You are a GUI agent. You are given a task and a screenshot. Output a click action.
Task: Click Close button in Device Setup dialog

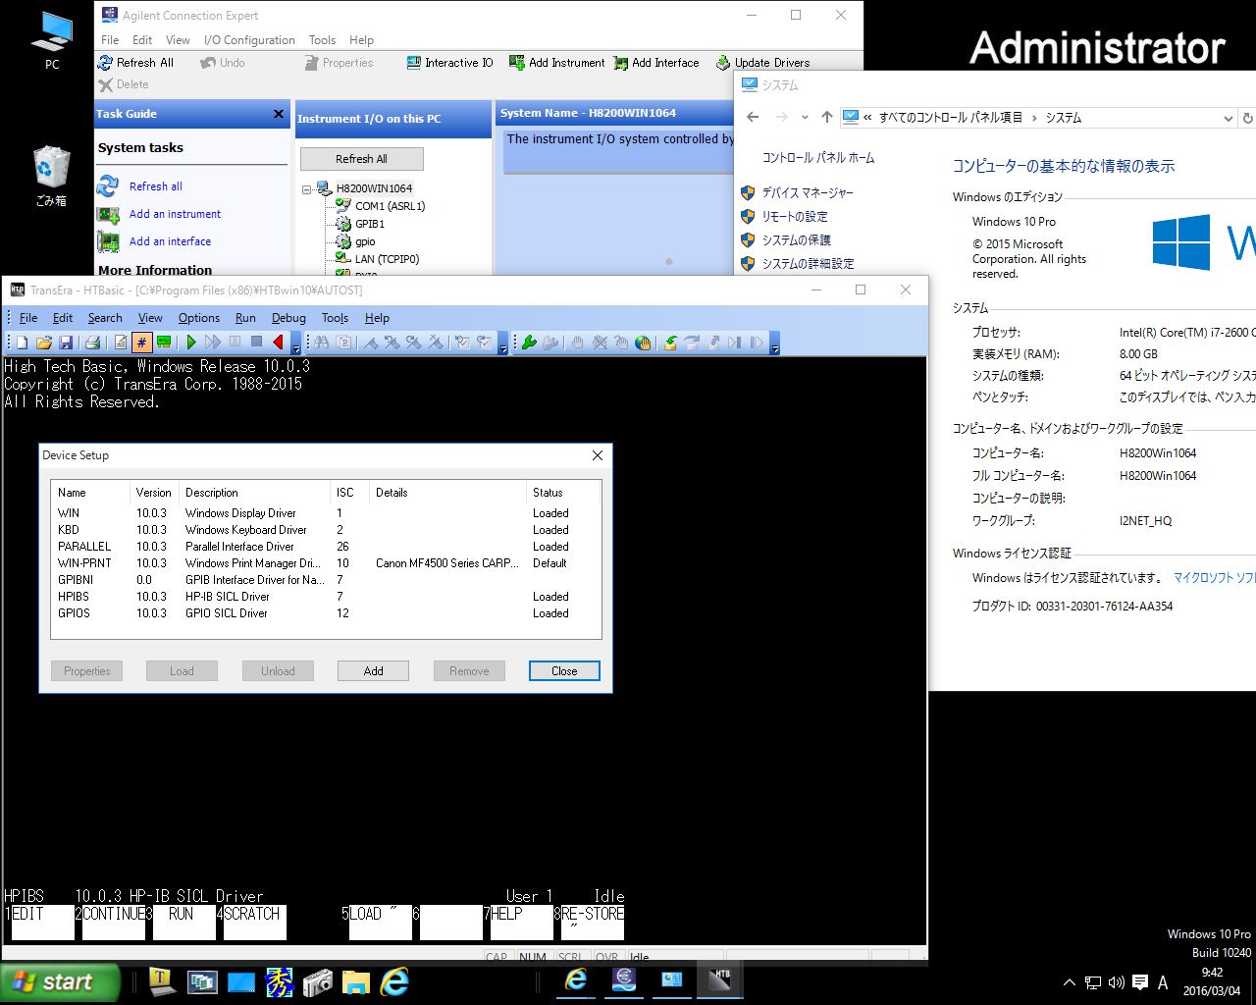click(x=564, y=671)
